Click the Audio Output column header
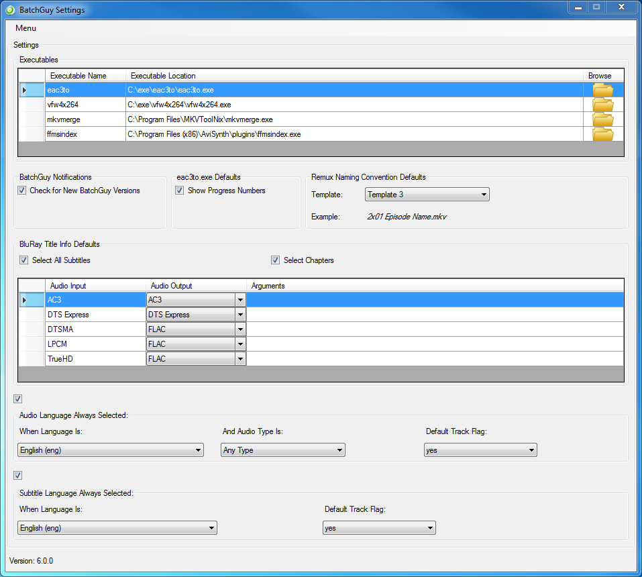 click(196, 286)
